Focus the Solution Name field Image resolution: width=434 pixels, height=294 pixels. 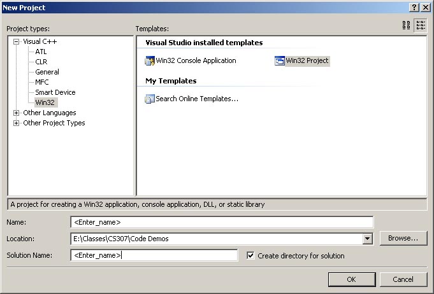(x=154, y=255)
